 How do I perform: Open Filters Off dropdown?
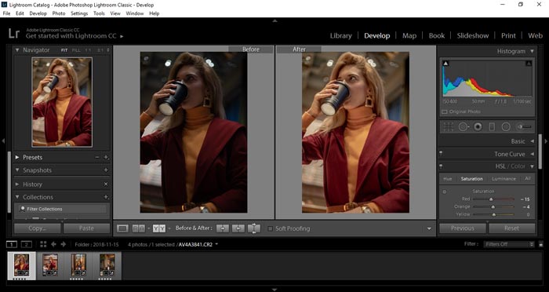[x=509, y=244]
